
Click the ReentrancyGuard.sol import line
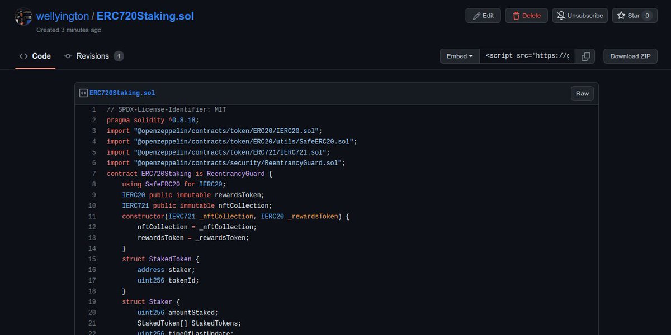tap(226, 163)
